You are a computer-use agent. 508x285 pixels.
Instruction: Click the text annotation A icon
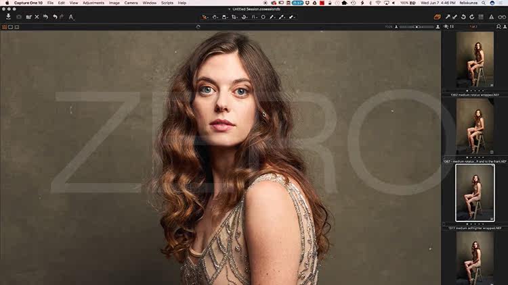(x=71, y=17)
